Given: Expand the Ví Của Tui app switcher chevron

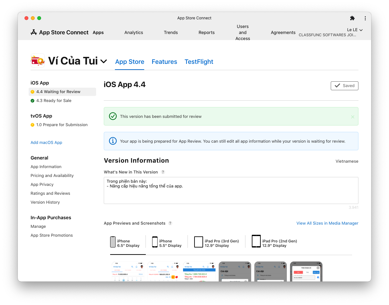Looking at the screenshot, I should point(104,61).
